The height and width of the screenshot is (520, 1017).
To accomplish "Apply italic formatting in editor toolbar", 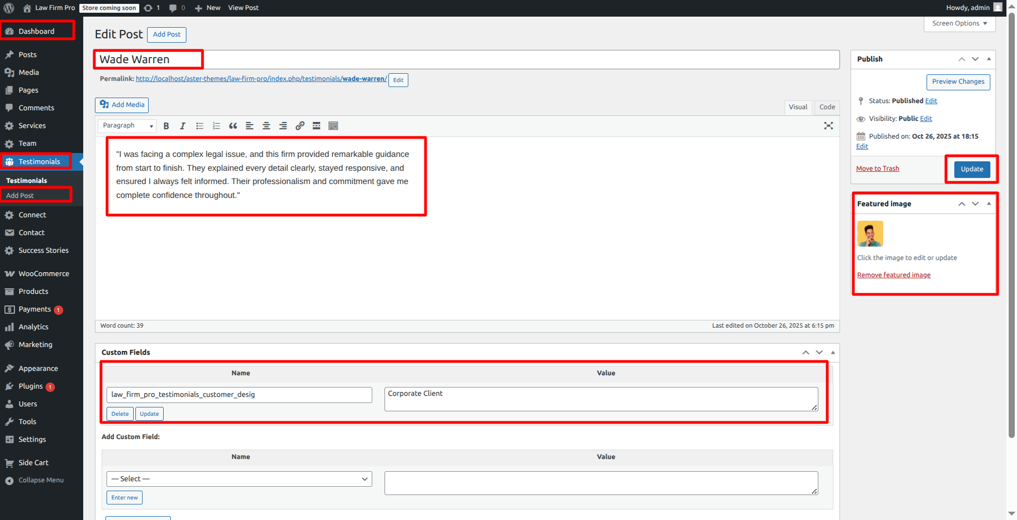I will coord(183,126).
